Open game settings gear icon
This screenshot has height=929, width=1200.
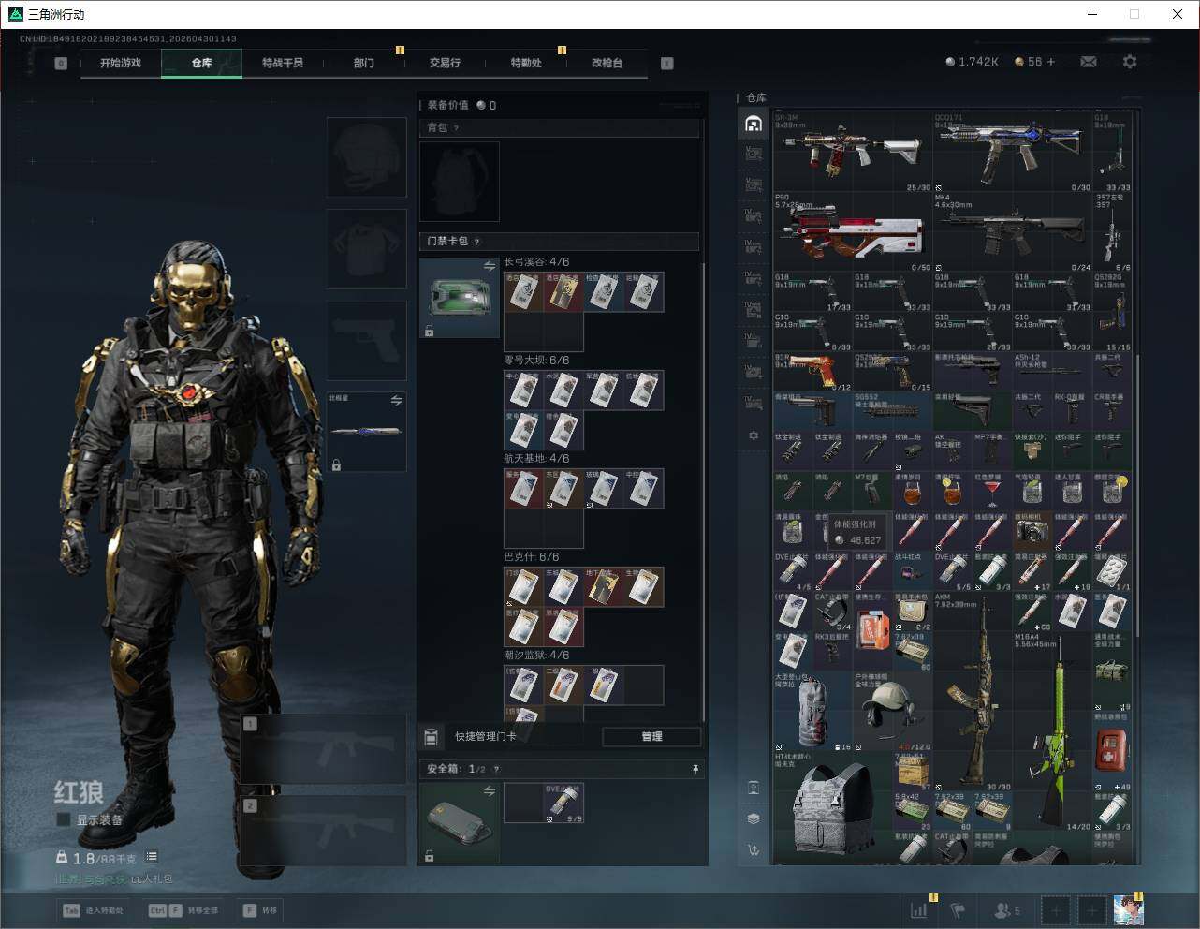point(1130,62)
